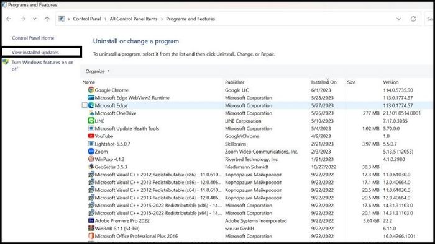Expand chevron before Control Panel breadcrumb

pyautogui.click(x=69, y=19)
